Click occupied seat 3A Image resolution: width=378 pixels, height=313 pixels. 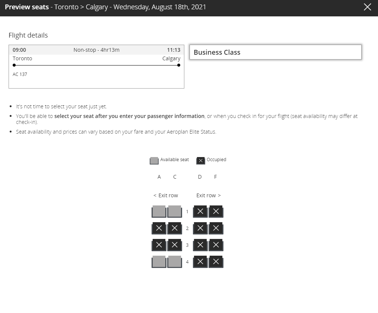pos(159,245)
